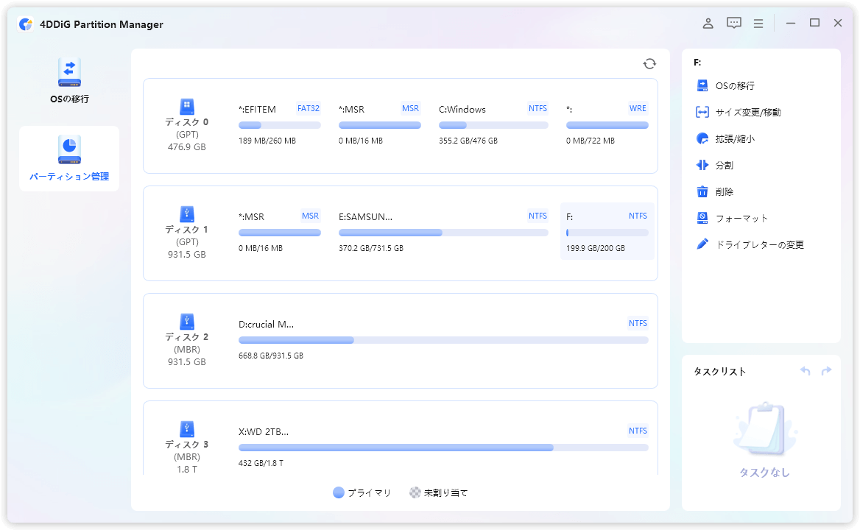Viewport: 860px width, 530px height.
Task: Click the 分割 split icon
Action: (x=702, y=165)
